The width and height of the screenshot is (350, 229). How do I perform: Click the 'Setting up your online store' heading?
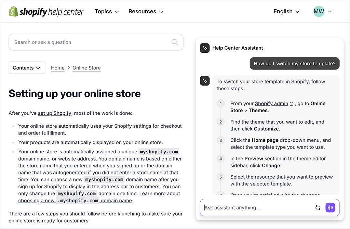[x=75, y=93]
